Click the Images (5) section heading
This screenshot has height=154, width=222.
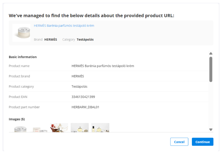pyautogui.click(x=17, y=119)
